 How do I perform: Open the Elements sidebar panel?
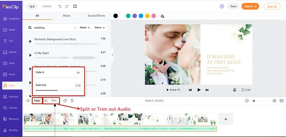(11, 97)
